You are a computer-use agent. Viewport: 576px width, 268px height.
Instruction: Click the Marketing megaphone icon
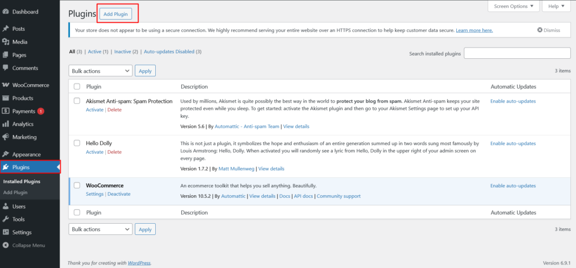click(6, 137)
